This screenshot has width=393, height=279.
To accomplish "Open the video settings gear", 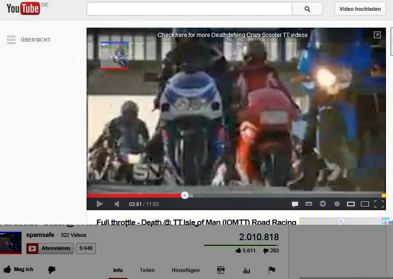I will tap(323, 204).
